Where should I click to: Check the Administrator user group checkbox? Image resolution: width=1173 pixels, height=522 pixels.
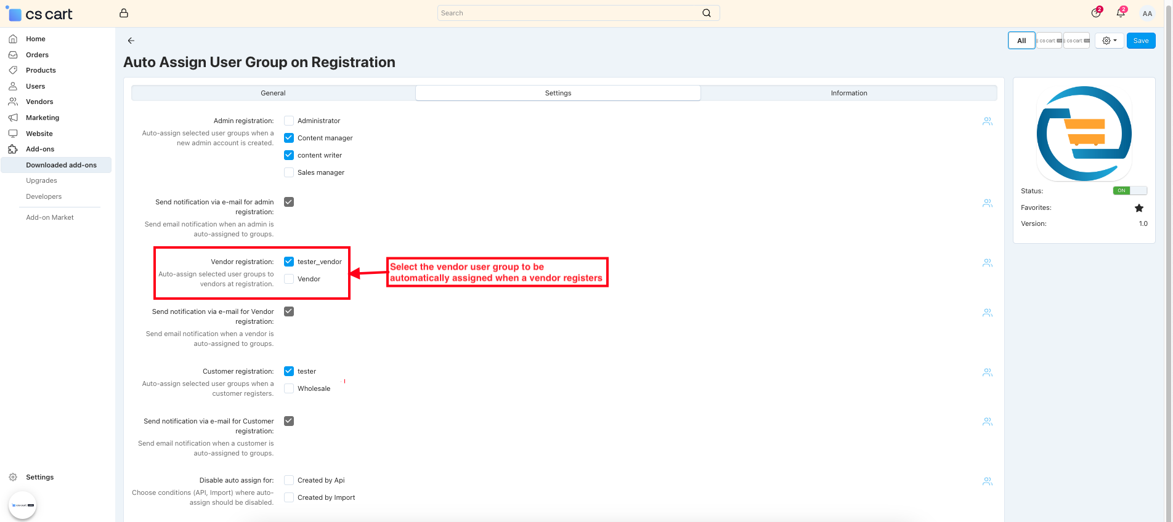pos(289,121)
